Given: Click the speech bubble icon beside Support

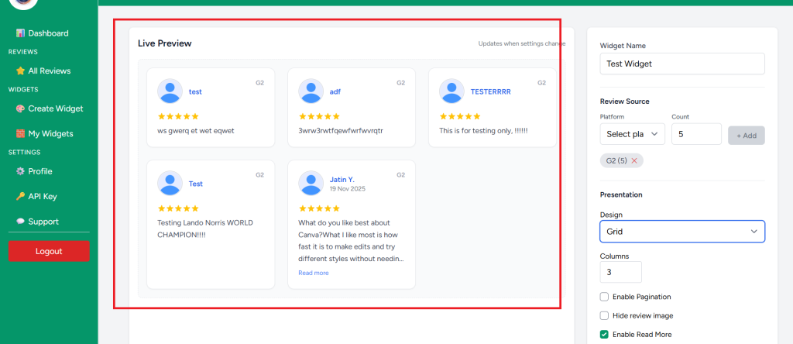Looking at the screenshot, I should [x=20, y=222].
